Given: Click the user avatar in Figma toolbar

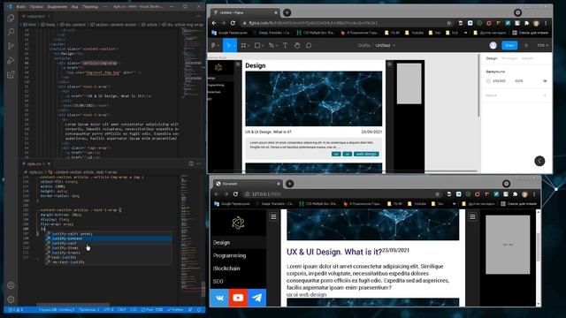Looking at the screenshot, I should pyautogui.click(x=493, y=45).
